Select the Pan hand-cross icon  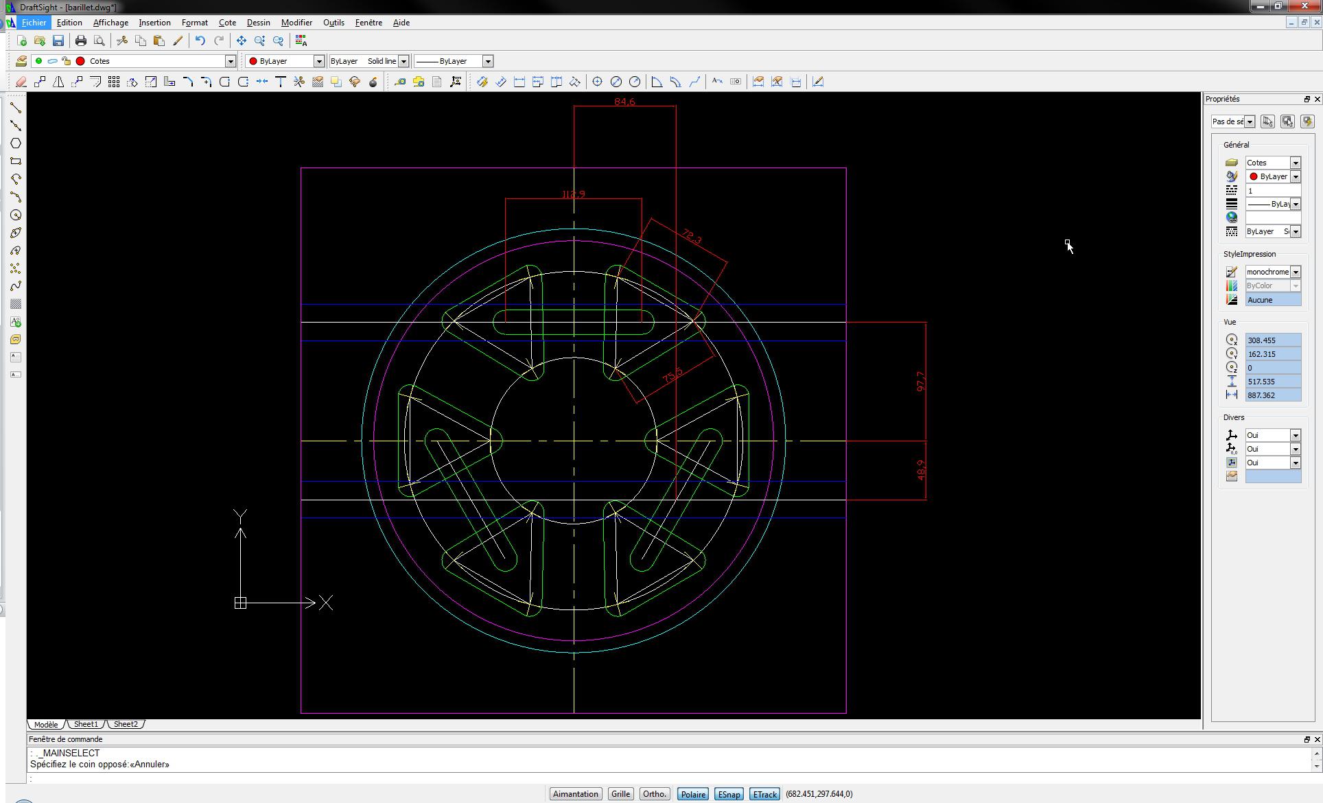[x=241, y=41]
